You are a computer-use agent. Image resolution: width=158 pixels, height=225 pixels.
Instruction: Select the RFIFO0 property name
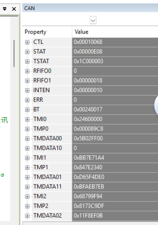click(42, 71)
